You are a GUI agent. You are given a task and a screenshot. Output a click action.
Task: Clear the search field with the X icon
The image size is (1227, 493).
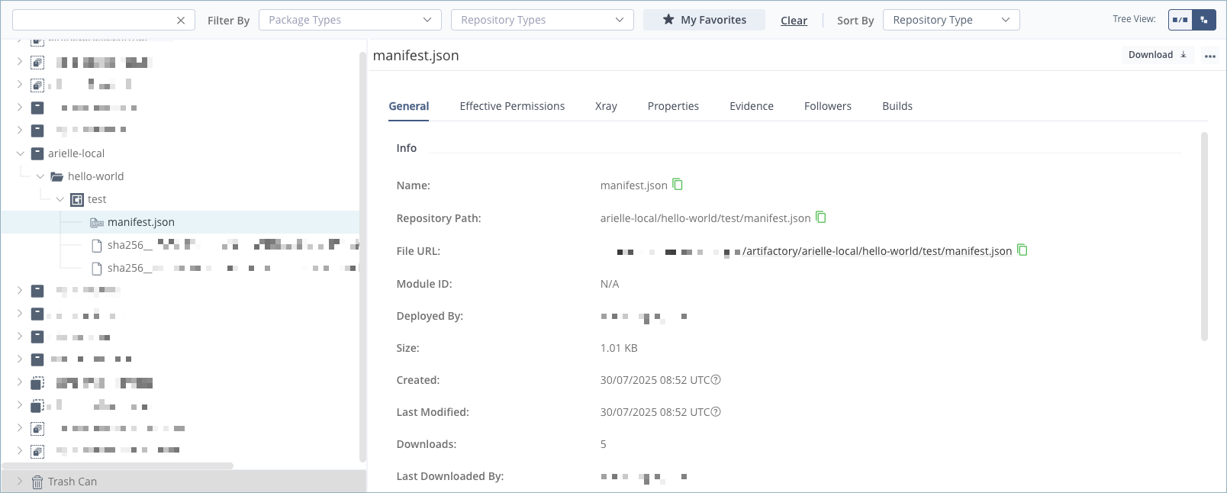click(181, 21)
